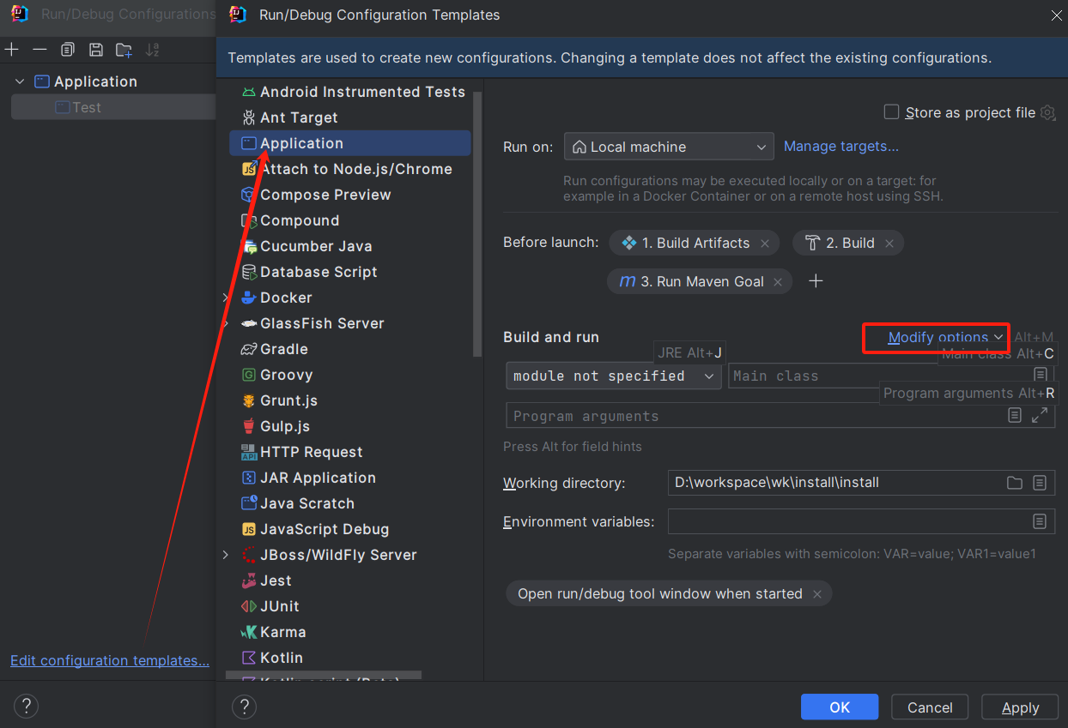This screenshot has height=728, width=1068.
Task: Click the Cancel button
Action: (x=930, y=707)
